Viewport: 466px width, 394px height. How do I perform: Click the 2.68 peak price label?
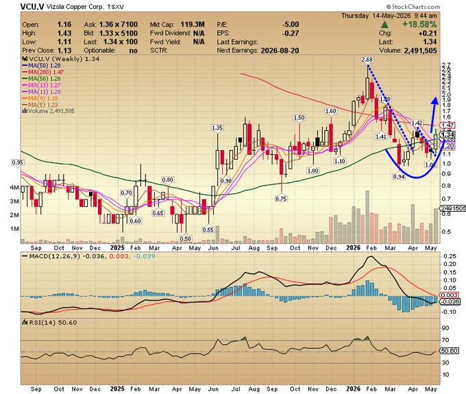[367, 60]
